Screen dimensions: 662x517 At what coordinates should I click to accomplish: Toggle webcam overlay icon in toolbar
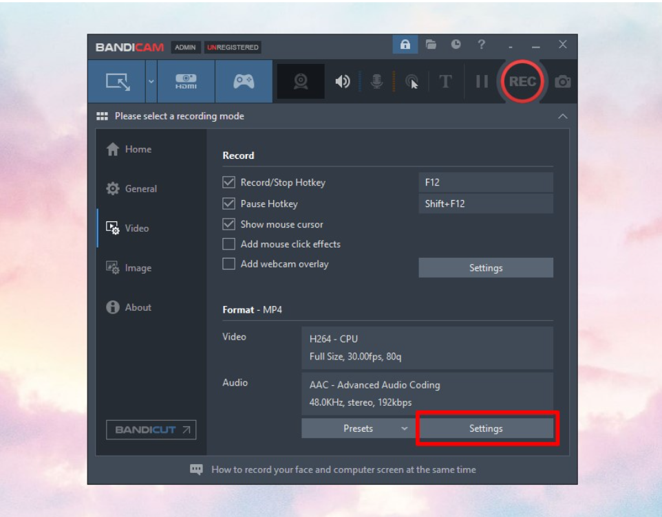(301, 81)
